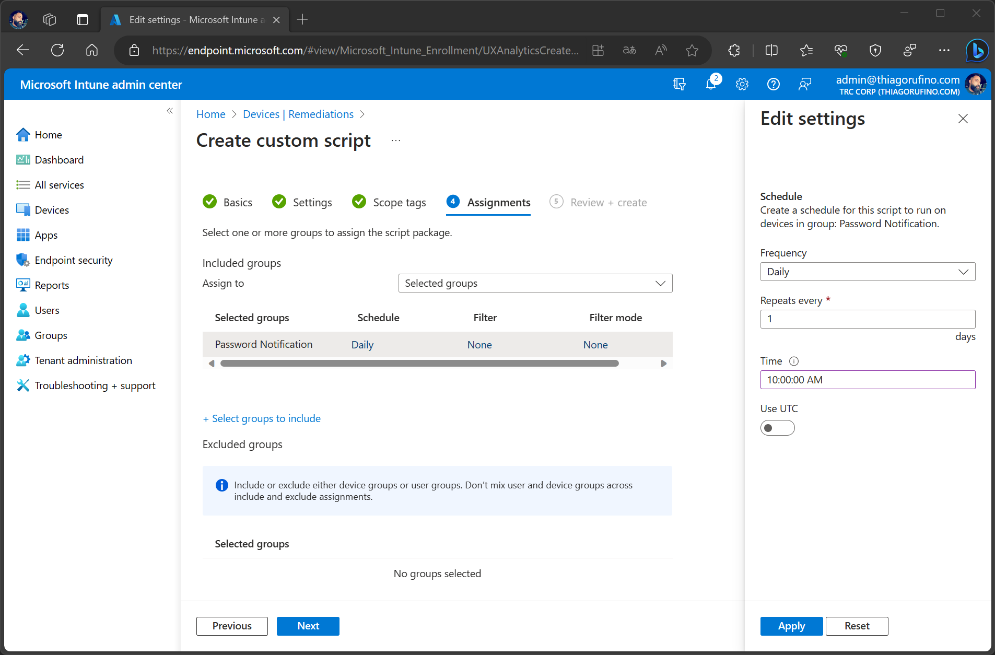Open the split screen icon in the browser toolbar
995x655 pixels.
pyautogui.click(x=771, y=50)
